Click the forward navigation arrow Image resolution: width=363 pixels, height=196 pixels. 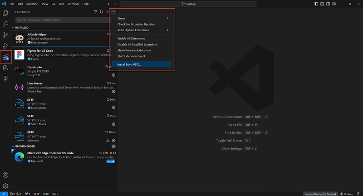click(x=115, y=4)
